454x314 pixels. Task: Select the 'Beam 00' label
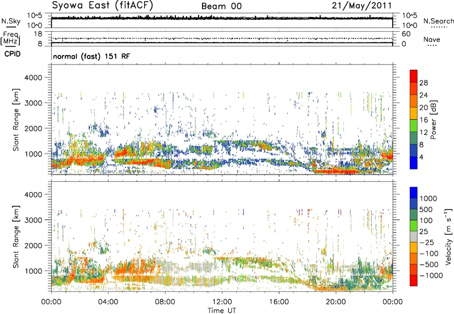(x=221, y=6)
